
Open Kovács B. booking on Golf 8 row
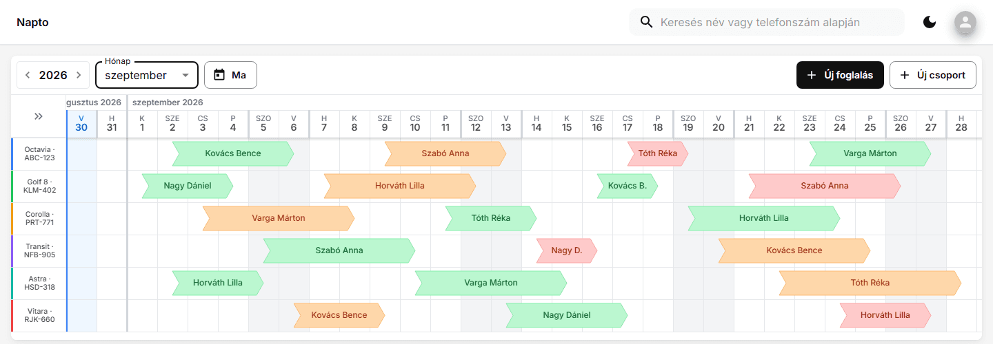628,186
